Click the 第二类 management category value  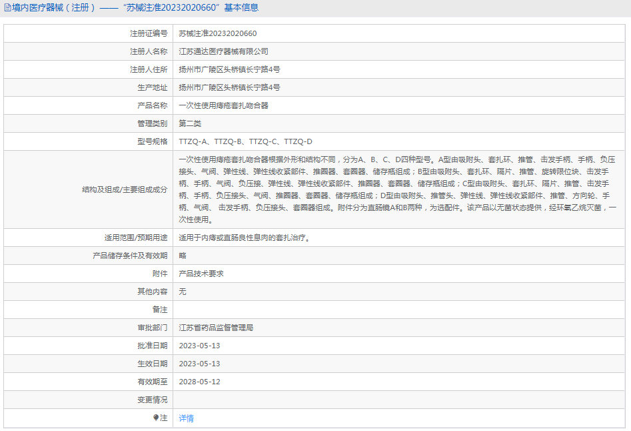tap(190, 123)
